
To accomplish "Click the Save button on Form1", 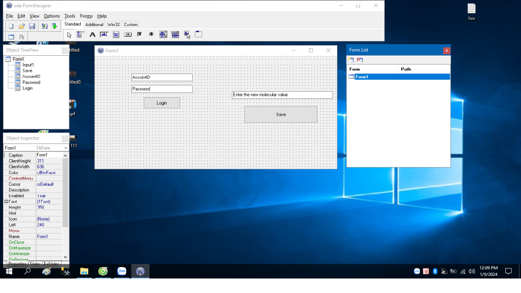I will pyautogui.click(x=281, y=114).
